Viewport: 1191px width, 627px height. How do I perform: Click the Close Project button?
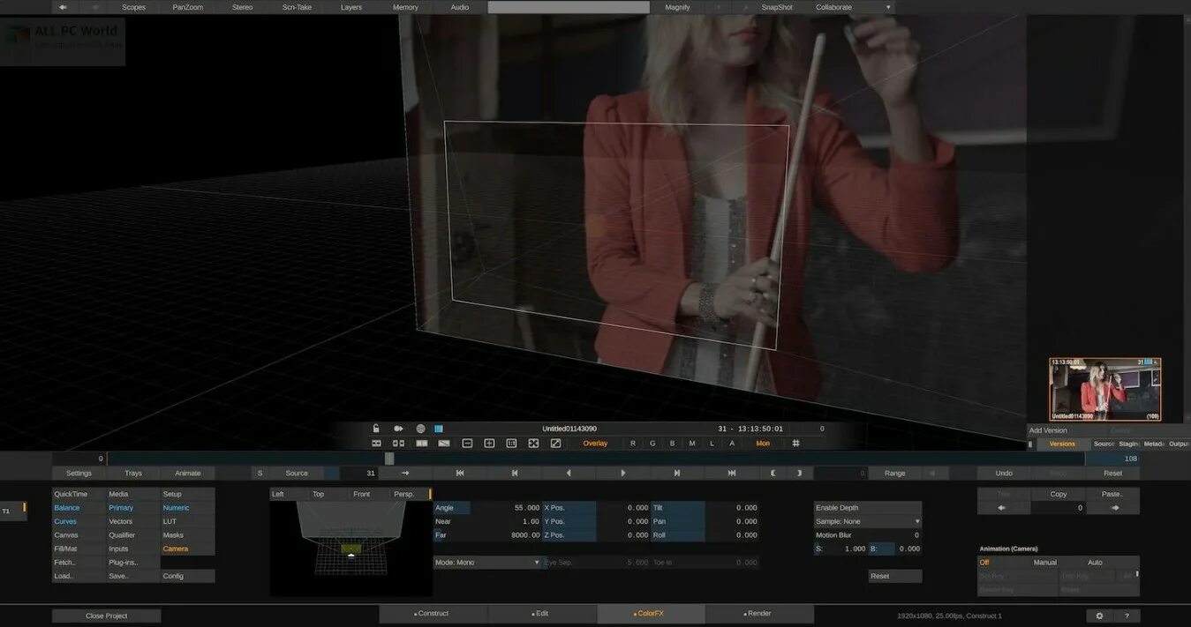coord(107,616)
